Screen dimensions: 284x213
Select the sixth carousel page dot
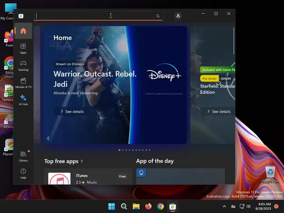(x=136, y=150)
